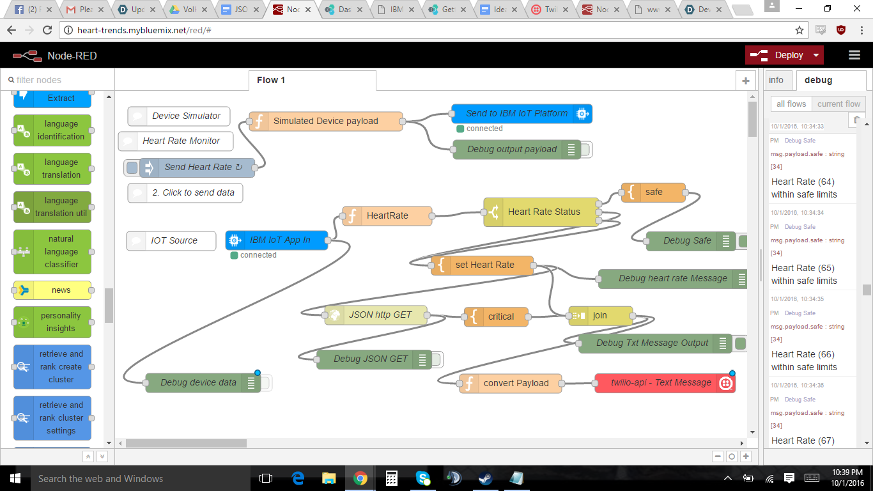Image resolution: width=873 pixels, height=491 pixels.
Task: Show debug messages from all flows
Action: pos(791,104)
